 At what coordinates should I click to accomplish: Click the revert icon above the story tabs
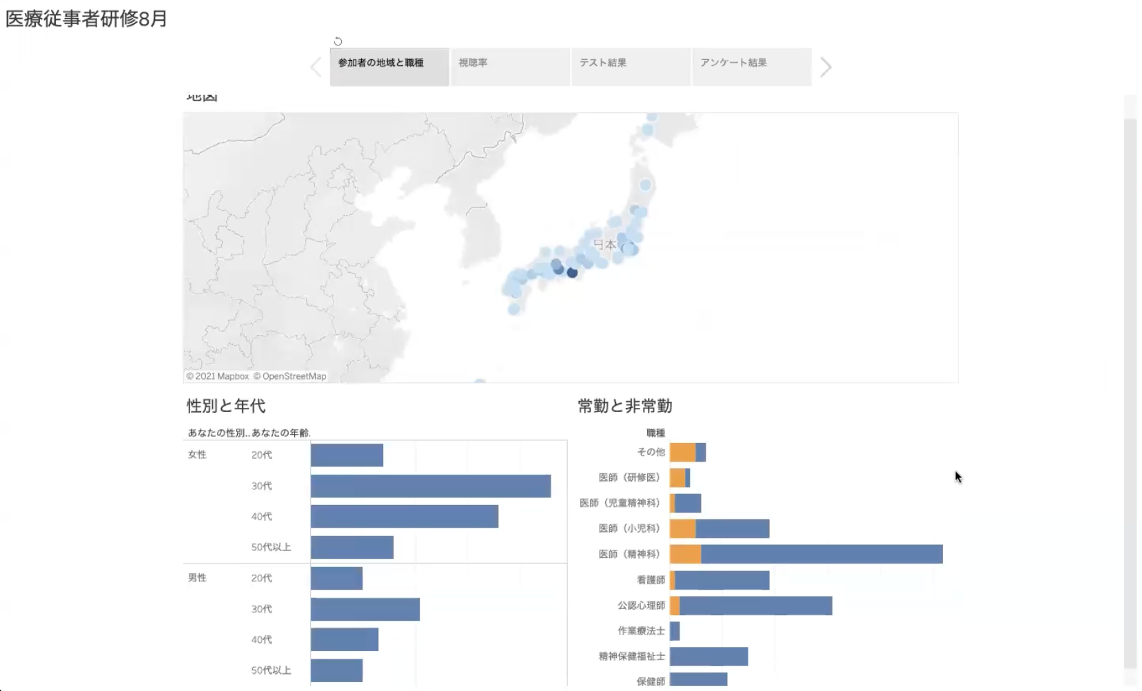pos(338,41)
